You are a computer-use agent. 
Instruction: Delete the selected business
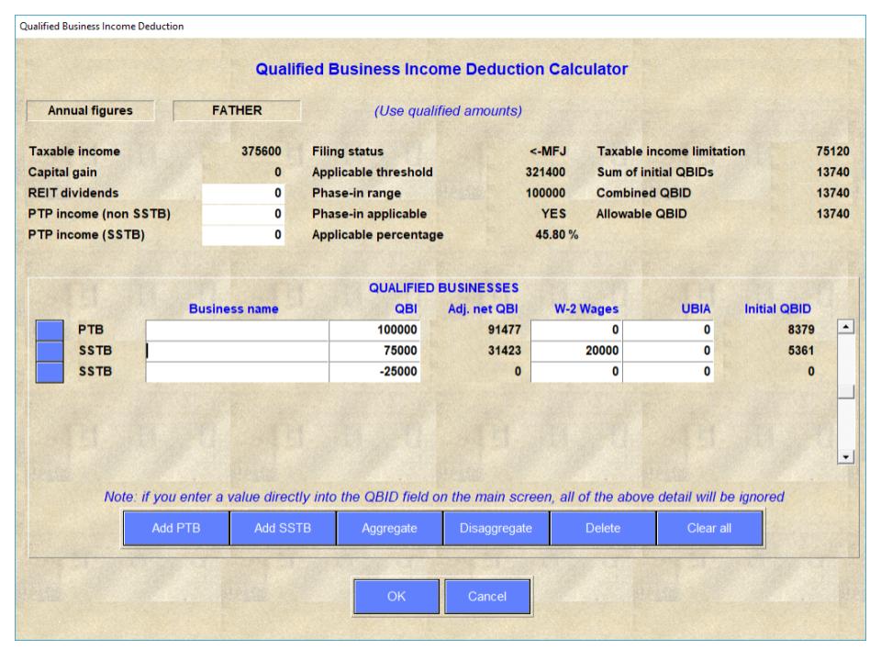click(603, 529)
